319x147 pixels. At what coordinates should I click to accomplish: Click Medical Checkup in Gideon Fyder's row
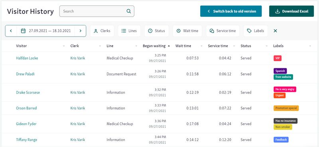[x=120, y=124]
